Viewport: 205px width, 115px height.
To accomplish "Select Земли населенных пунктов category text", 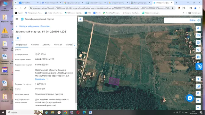I will [x=49, y=94].
